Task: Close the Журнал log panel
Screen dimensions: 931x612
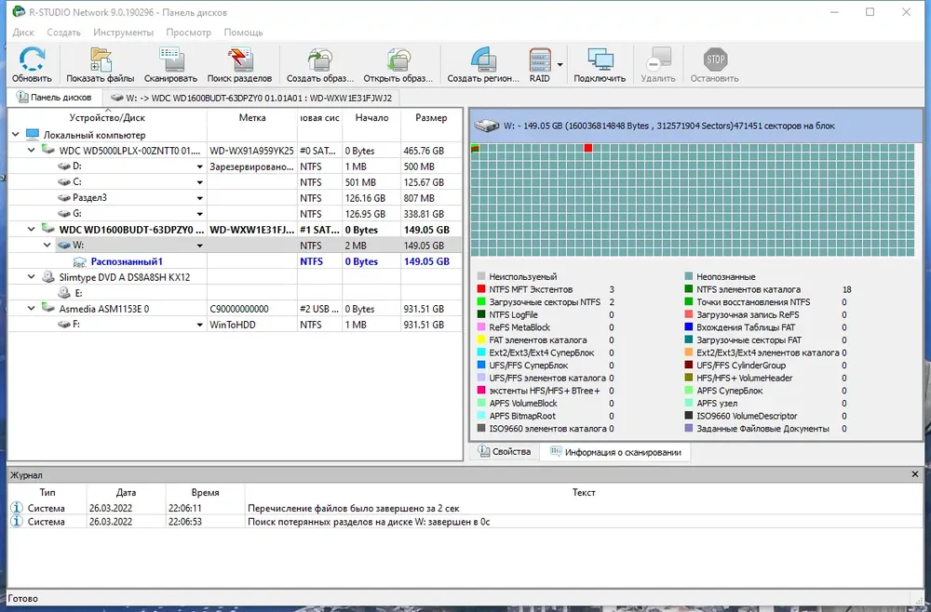Action: [x=914, y=474]
